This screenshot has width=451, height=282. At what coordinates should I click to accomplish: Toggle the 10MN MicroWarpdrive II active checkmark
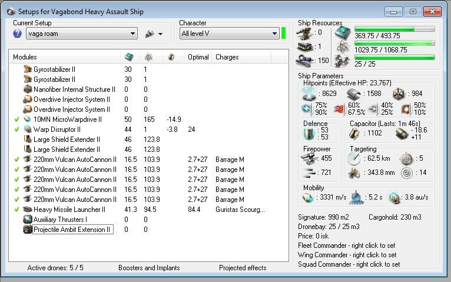[16, 119]
